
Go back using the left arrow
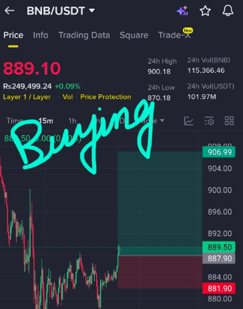pos(9,11)
